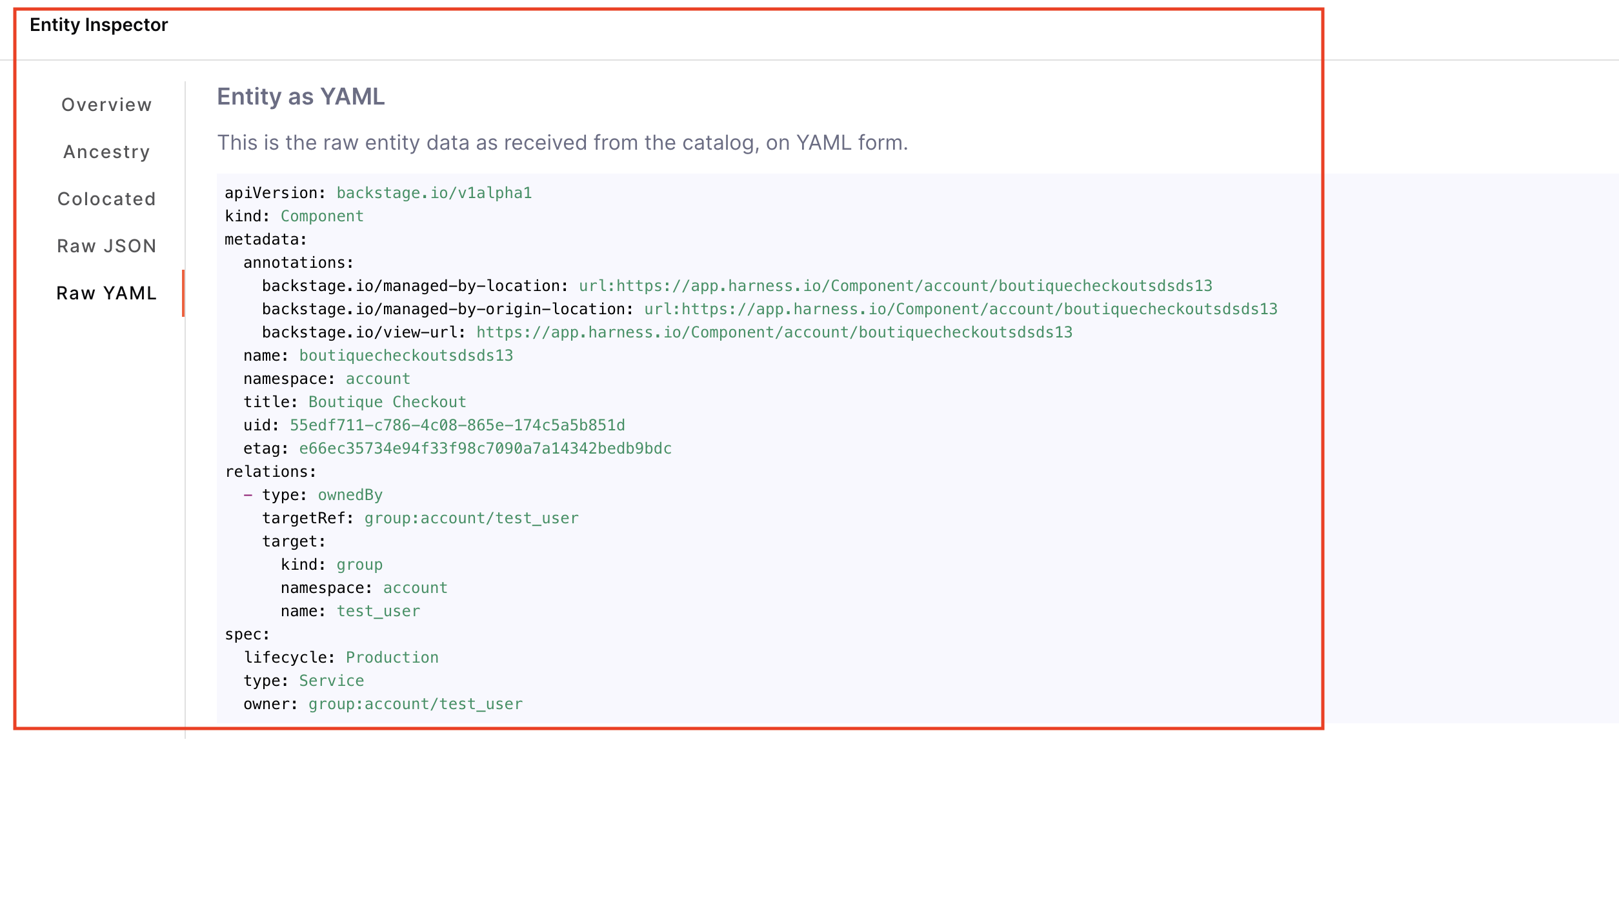Click the Component kind value
Screen dimensions: 1619x924
[321, 216]
